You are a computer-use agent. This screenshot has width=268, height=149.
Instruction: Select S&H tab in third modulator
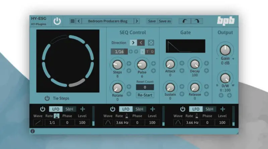tap(209, 109)
